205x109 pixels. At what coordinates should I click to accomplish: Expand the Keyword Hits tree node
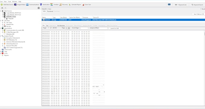tap(2, 46)
